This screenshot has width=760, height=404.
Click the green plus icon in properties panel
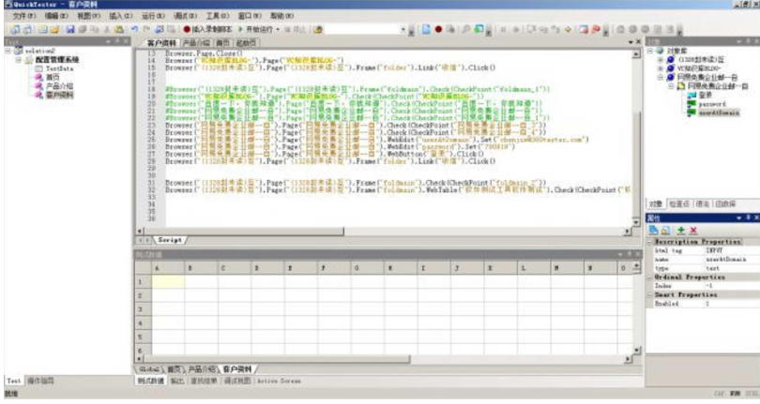680,230
